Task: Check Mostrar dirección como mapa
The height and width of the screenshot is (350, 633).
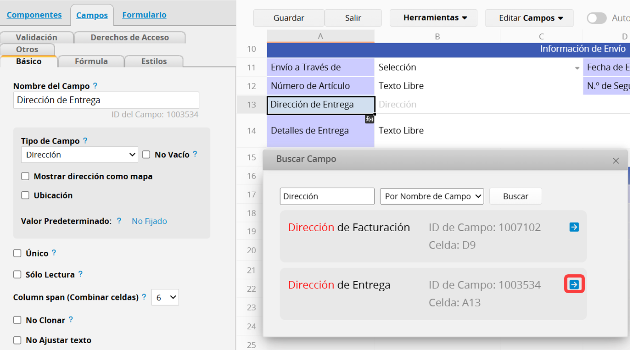Action: coord(25,176)
